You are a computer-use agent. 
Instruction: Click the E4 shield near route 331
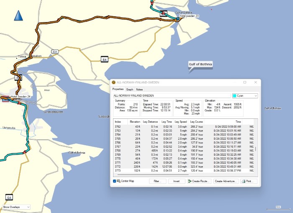pos(105,59)
